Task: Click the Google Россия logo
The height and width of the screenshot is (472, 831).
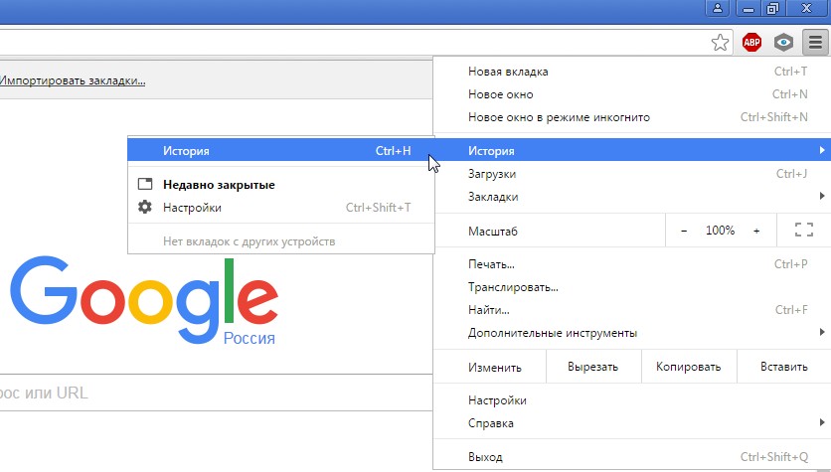Action: (143, 300)
